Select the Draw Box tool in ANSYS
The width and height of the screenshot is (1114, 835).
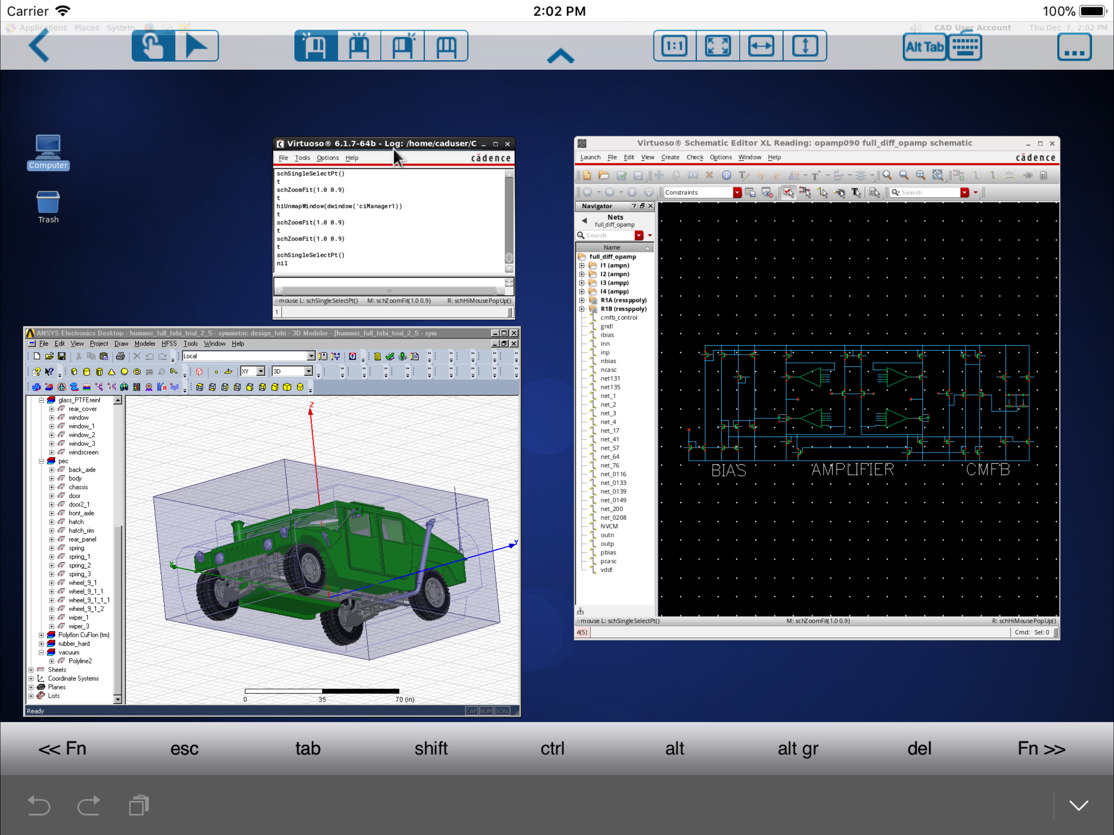point(74,372)
